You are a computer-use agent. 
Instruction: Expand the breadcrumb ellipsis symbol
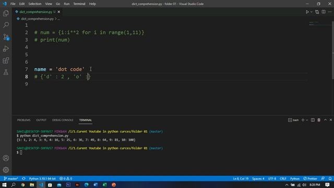[59, 19]
